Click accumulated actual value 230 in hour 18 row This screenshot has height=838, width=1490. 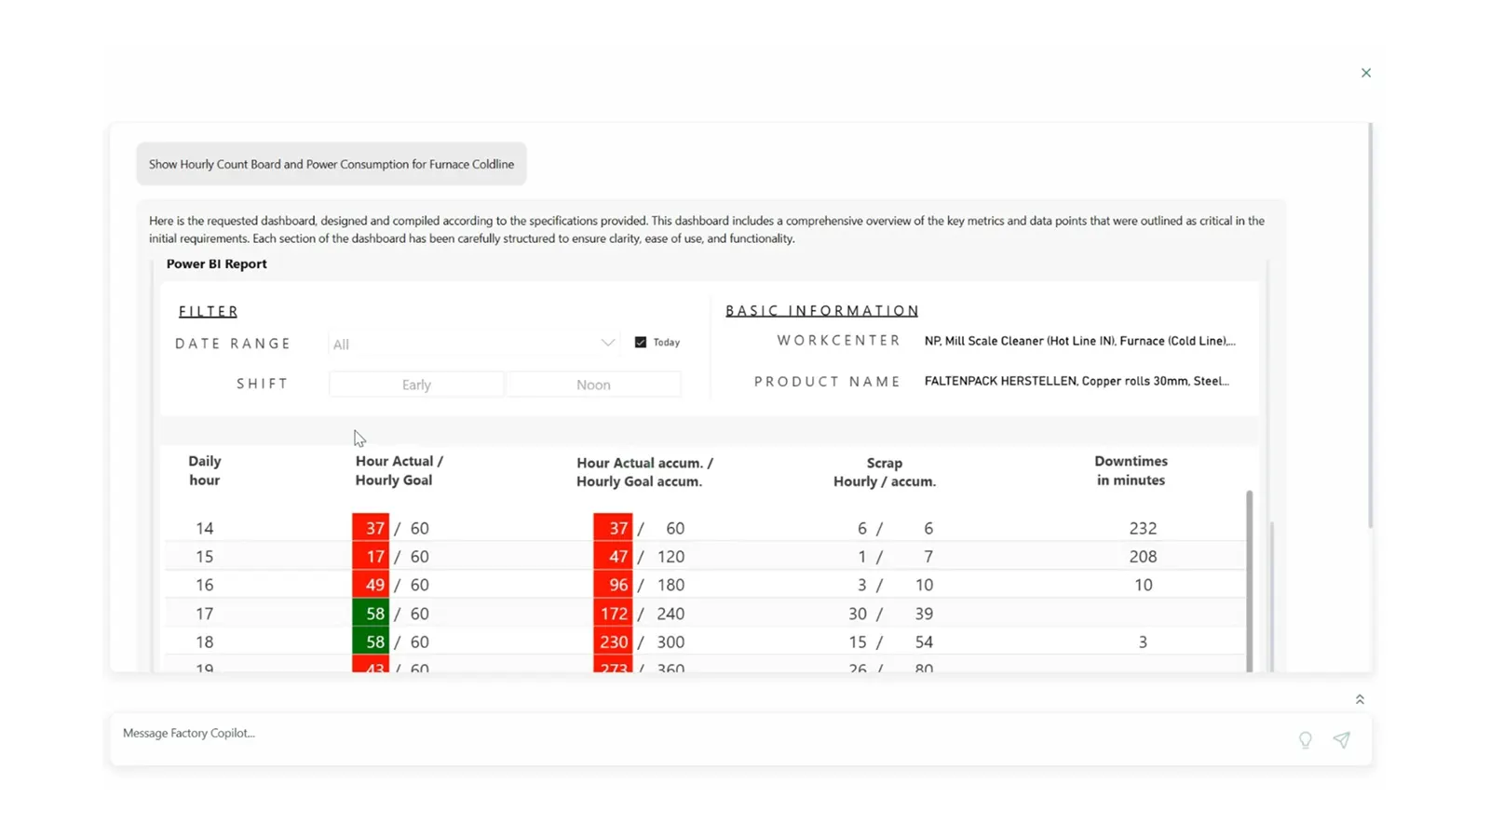(x=613, y=642)
